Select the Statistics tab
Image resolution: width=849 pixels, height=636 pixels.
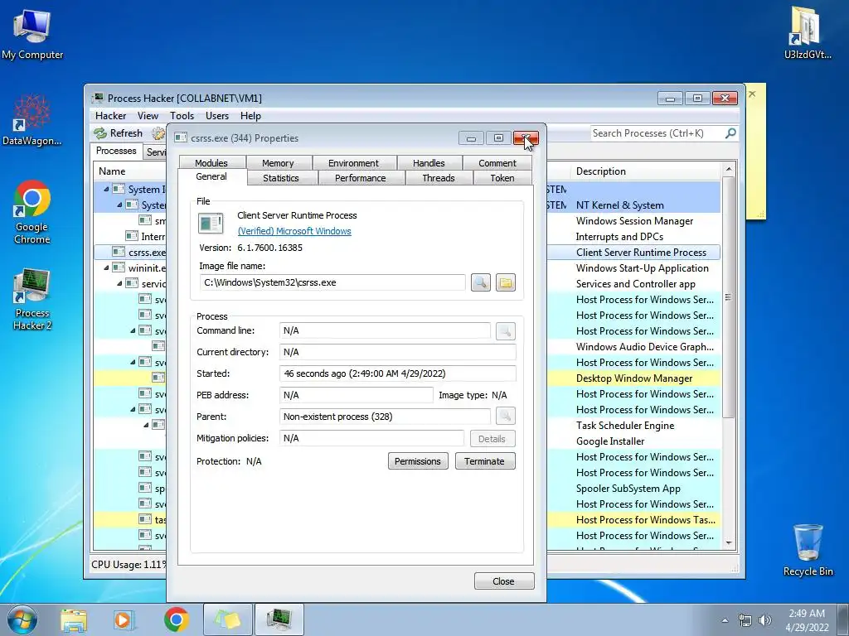coord(280,178)
